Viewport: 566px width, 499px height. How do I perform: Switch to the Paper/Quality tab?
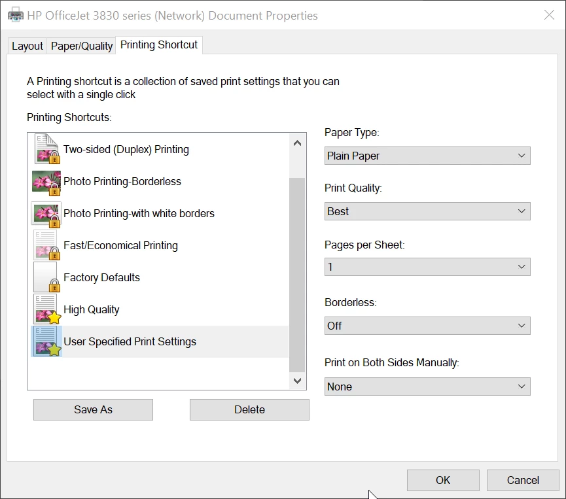(82, 46)
